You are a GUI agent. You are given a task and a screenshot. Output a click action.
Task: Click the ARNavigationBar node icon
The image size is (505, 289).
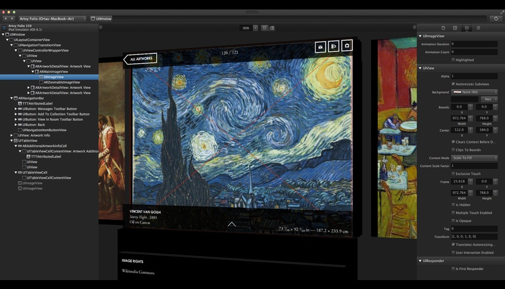pos(15,98)
